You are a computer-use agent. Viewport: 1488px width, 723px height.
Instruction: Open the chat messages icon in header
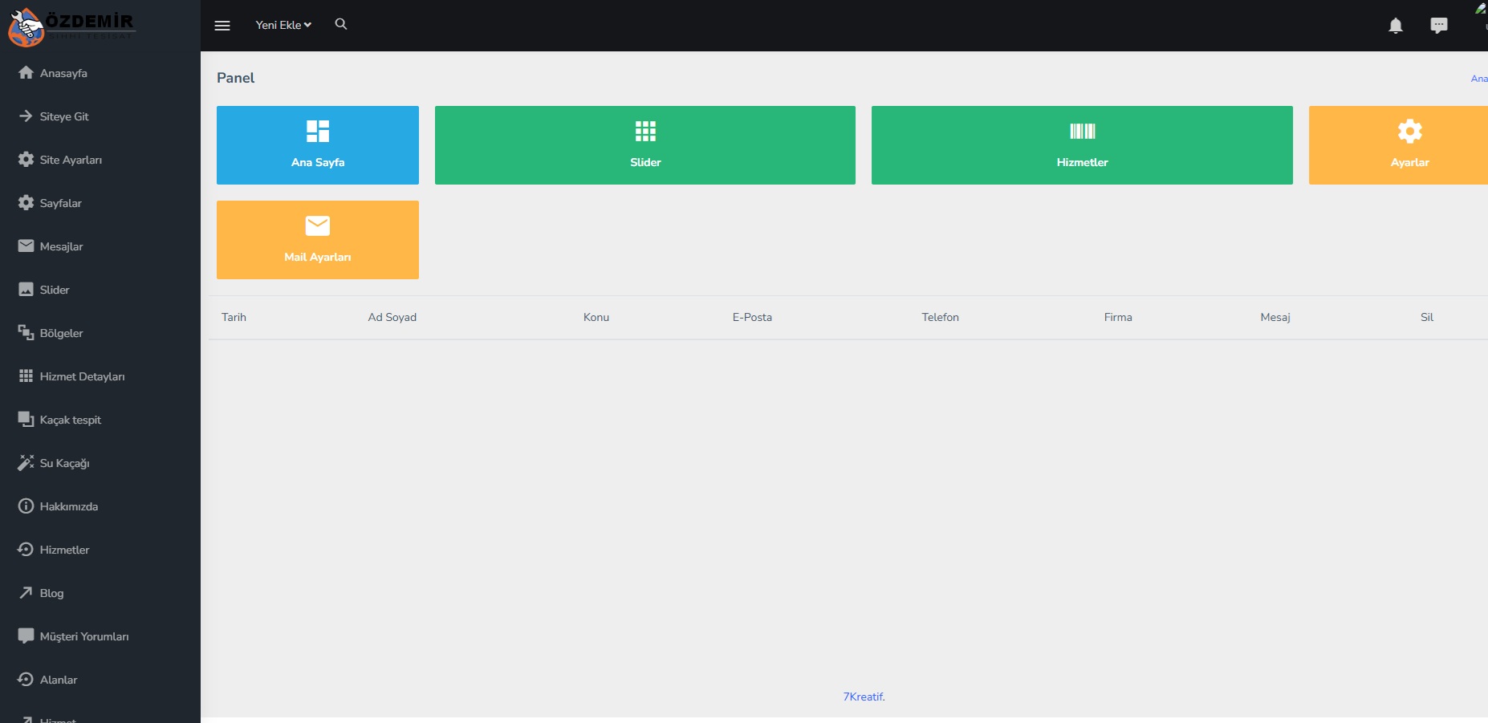click(x=1439, y=26)
